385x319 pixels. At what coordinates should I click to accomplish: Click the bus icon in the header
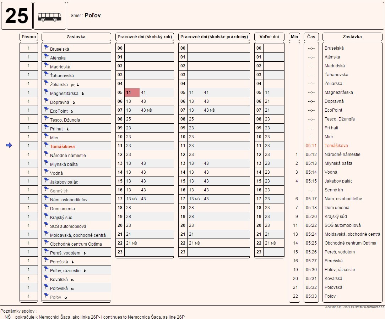point(49,16)
